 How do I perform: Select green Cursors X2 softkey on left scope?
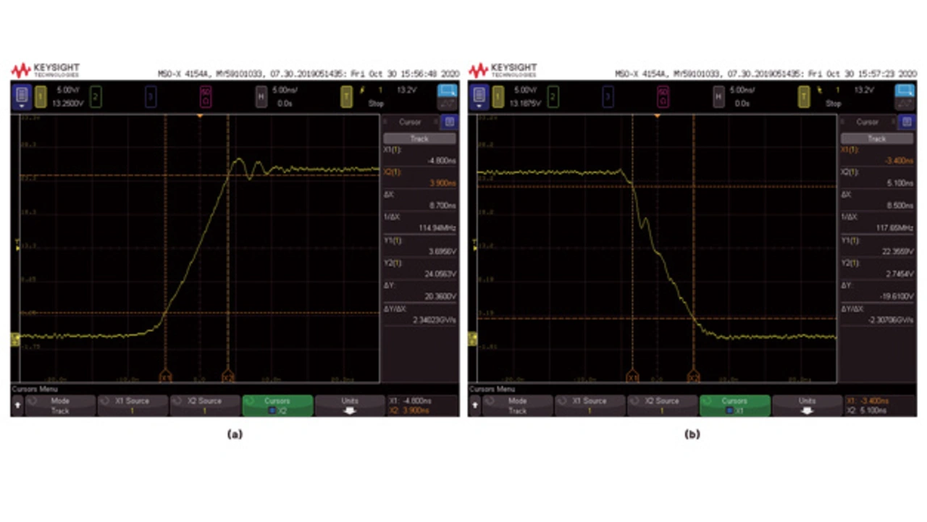coord(277,405)
